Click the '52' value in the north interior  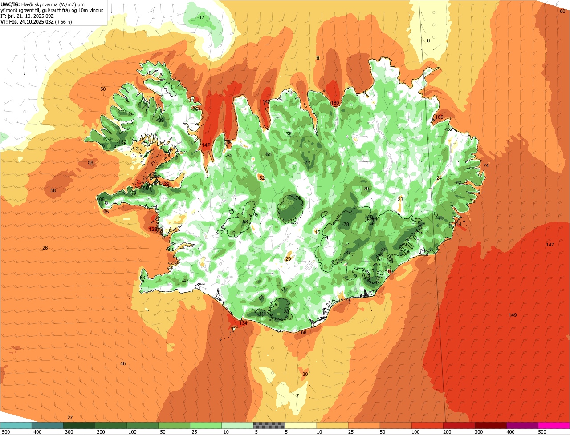(x=262, y=178)
